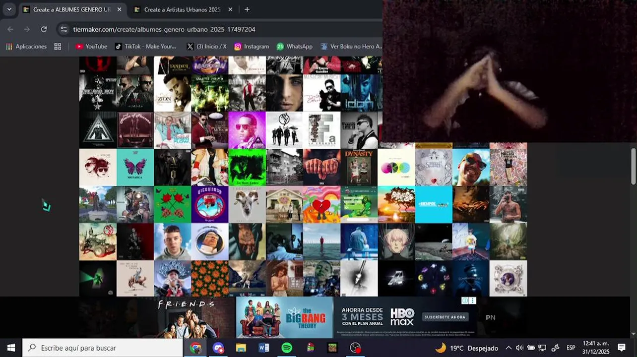Open OBS Studio from the taskbar

355,348
